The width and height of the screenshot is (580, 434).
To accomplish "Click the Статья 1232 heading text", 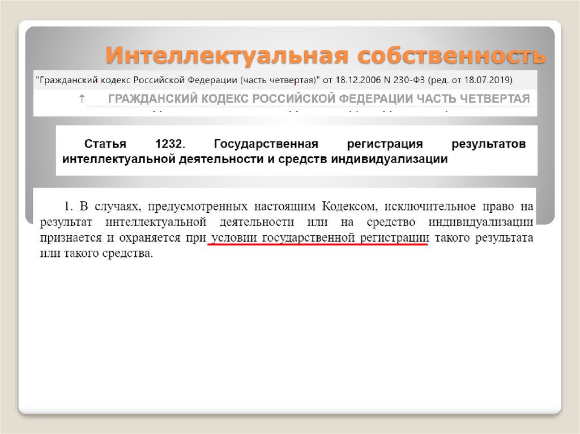I will point(294,151).
